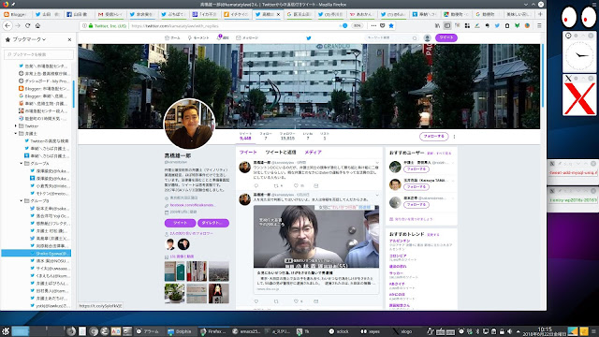Open Twitter notifications bell
This screenshot has height=337, width=599.
pyautogui.click(x=223, y=37)
